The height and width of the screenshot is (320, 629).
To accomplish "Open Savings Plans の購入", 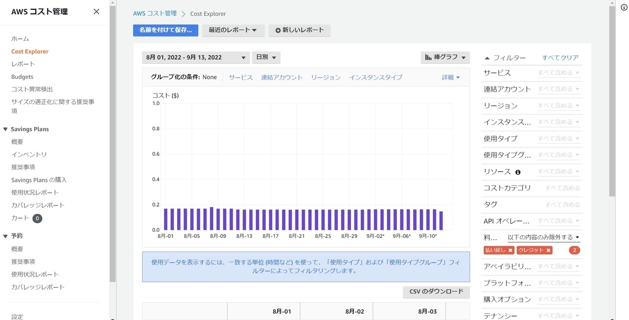I will point(39,180).
